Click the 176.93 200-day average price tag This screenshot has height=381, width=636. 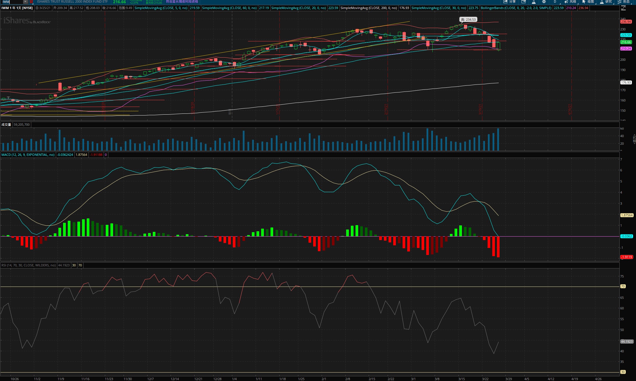626,82
